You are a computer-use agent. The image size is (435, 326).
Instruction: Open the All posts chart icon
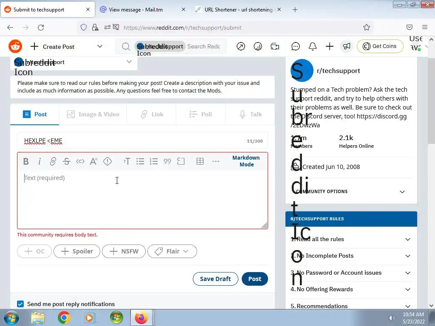pyautogui.click(x=258, y=46)
